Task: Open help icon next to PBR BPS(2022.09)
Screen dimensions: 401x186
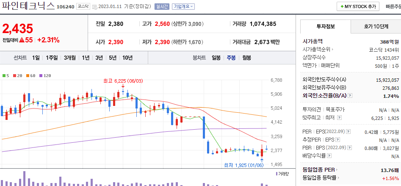Action: coord(350,147)
